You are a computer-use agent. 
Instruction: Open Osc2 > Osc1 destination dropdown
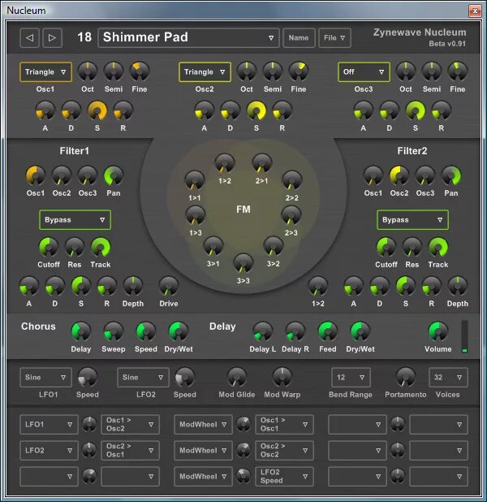[130, 451]
